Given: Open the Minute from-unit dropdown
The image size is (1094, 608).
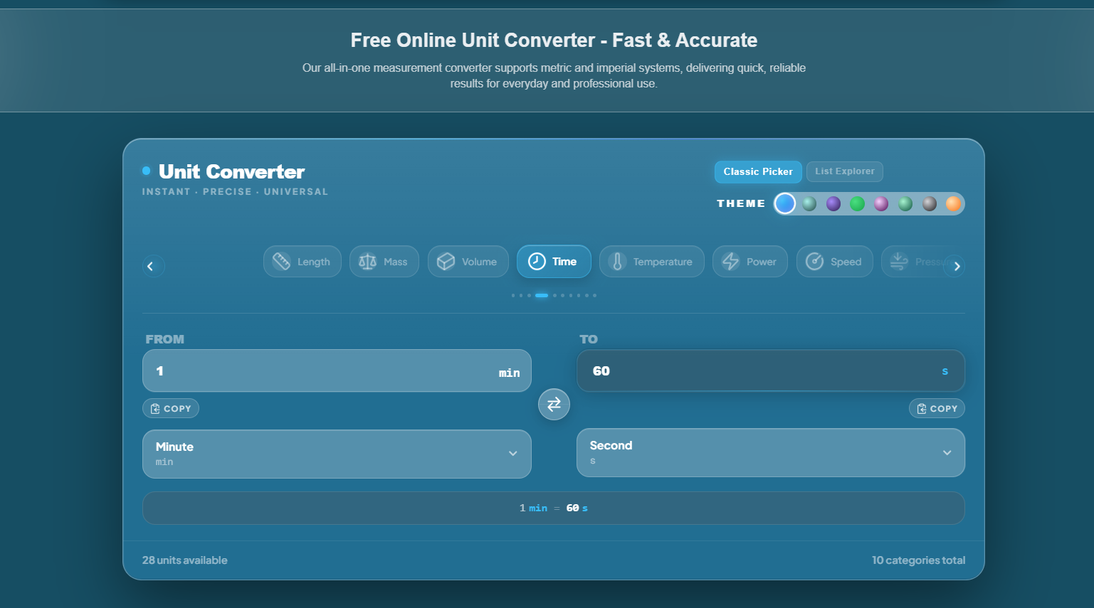Looking at the screenshot, I should coord(337,454).
